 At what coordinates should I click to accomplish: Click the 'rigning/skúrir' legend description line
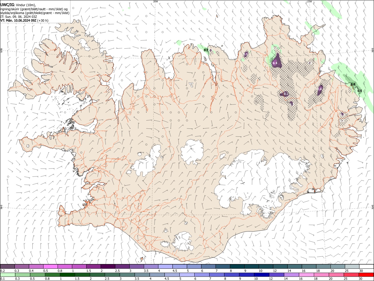pos(34,9)
